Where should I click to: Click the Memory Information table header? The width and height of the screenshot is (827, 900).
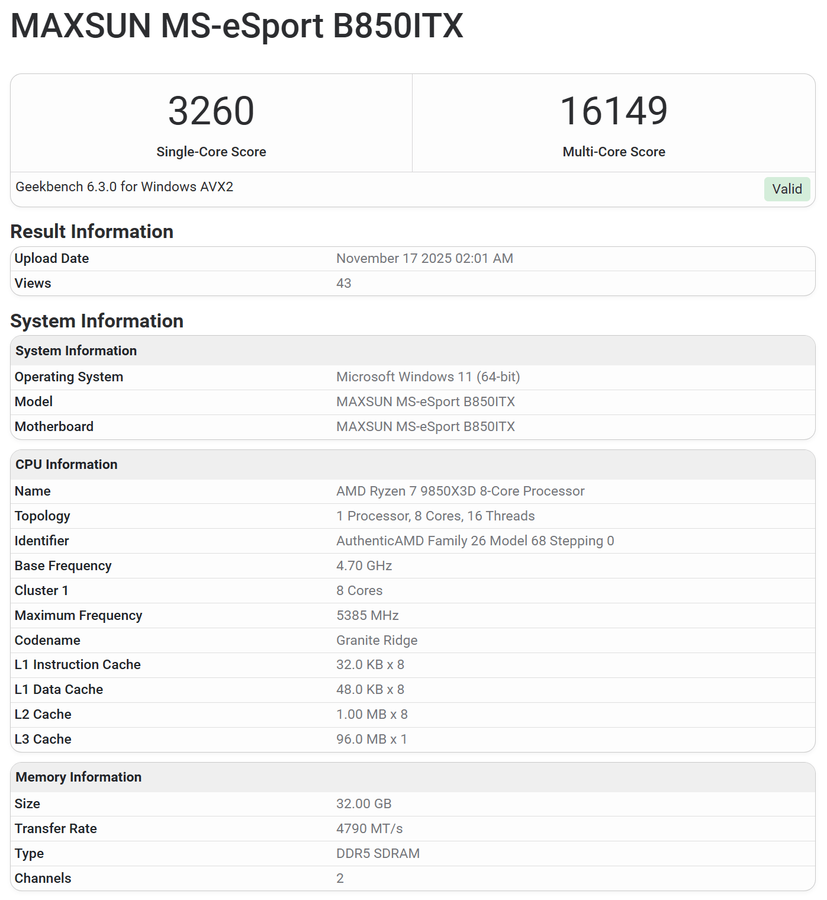(78, 777)
